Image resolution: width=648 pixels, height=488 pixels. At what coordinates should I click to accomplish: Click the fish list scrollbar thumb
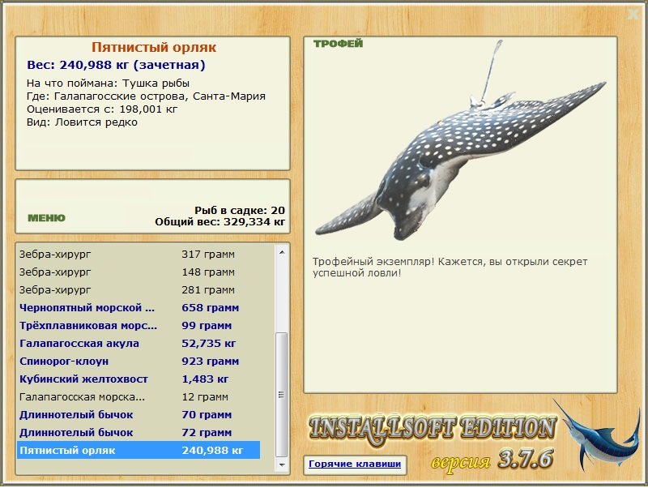[281, 394]
